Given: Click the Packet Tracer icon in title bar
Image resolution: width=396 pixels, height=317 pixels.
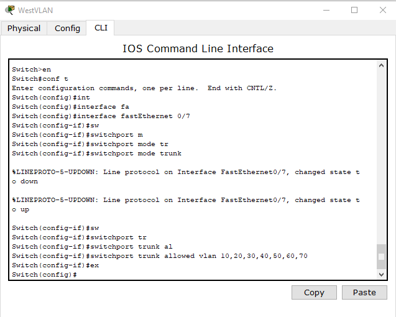Looking at the screenshot, I should [x=9, y=10].
